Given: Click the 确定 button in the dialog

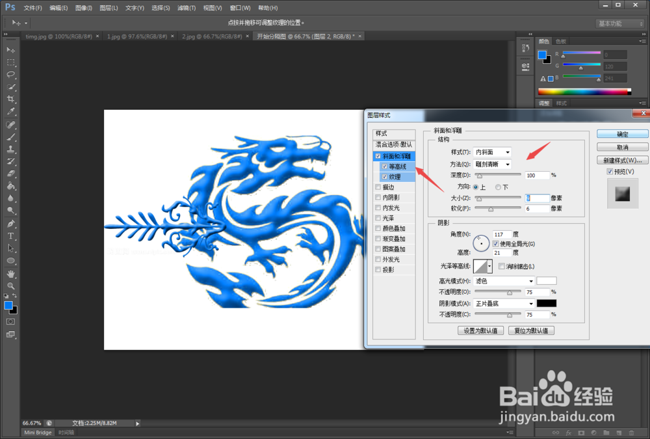Looking at the screenshot, I should pyautogui.click(x=621, y=133).
